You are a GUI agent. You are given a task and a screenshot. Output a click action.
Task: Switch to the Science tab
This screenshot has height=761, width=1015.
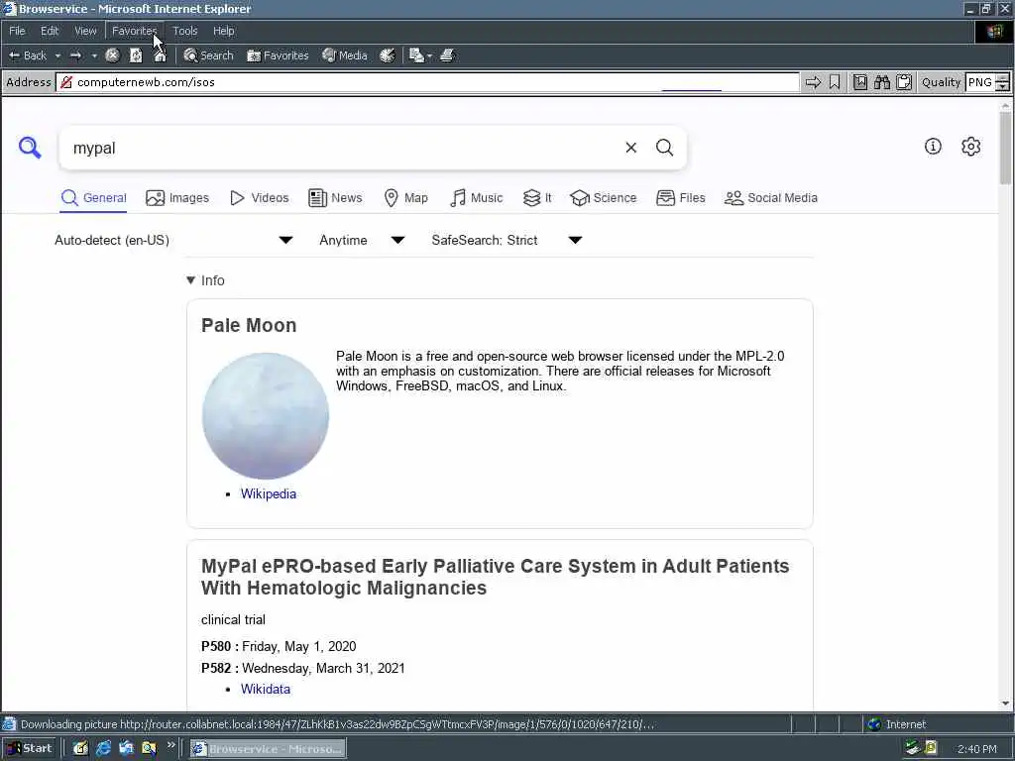click(604, 198)
